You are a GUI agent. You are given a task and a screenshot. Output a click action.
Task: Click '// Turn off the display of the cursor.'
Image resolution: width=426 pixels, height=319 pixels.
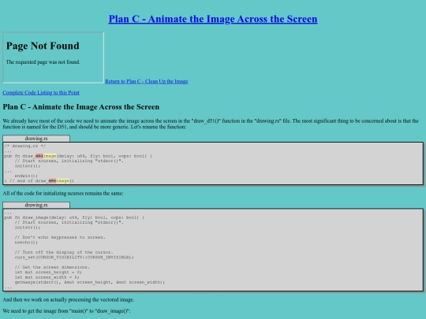pos(64,252)
